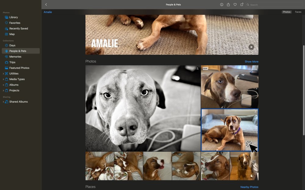Click the Amalie breadcrumb link
Viewport: 305px width, 190px height.
[x=48, y=12]
